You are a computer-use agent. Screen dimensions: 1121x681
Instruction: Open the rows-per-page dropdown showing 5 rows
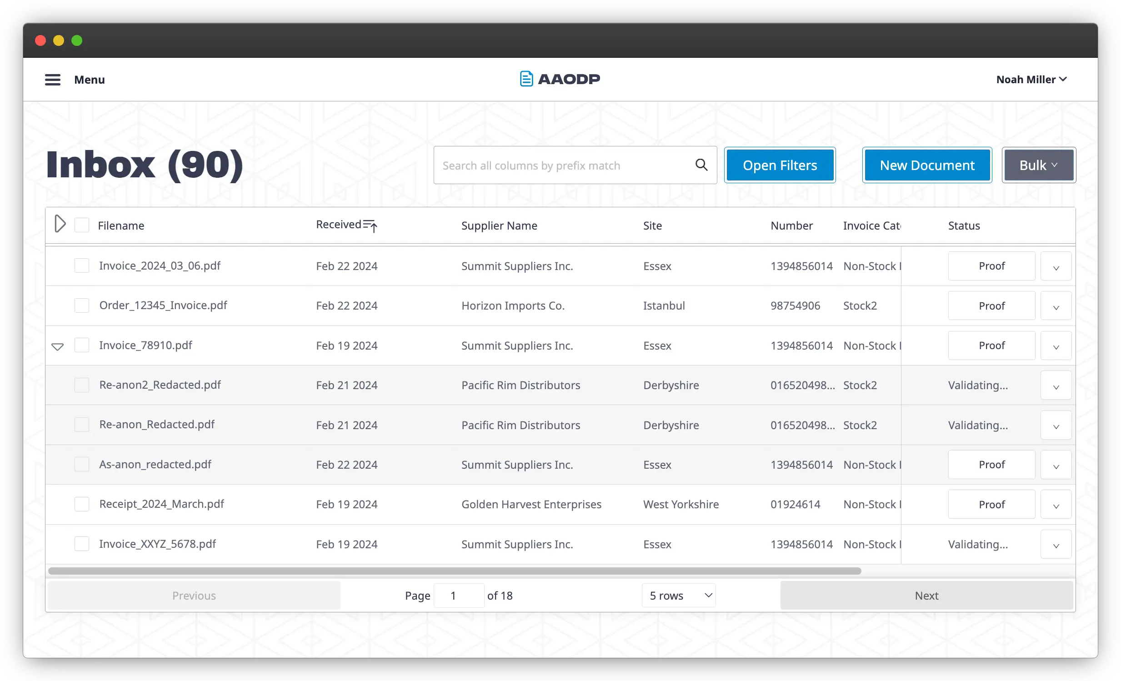tap(678, 595)
